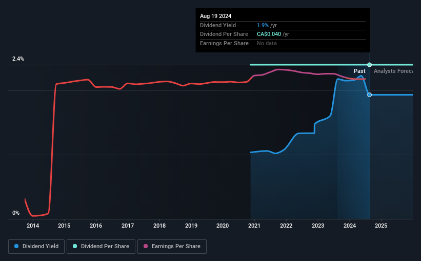Click the 2021 x-axis label

[254, 226]
